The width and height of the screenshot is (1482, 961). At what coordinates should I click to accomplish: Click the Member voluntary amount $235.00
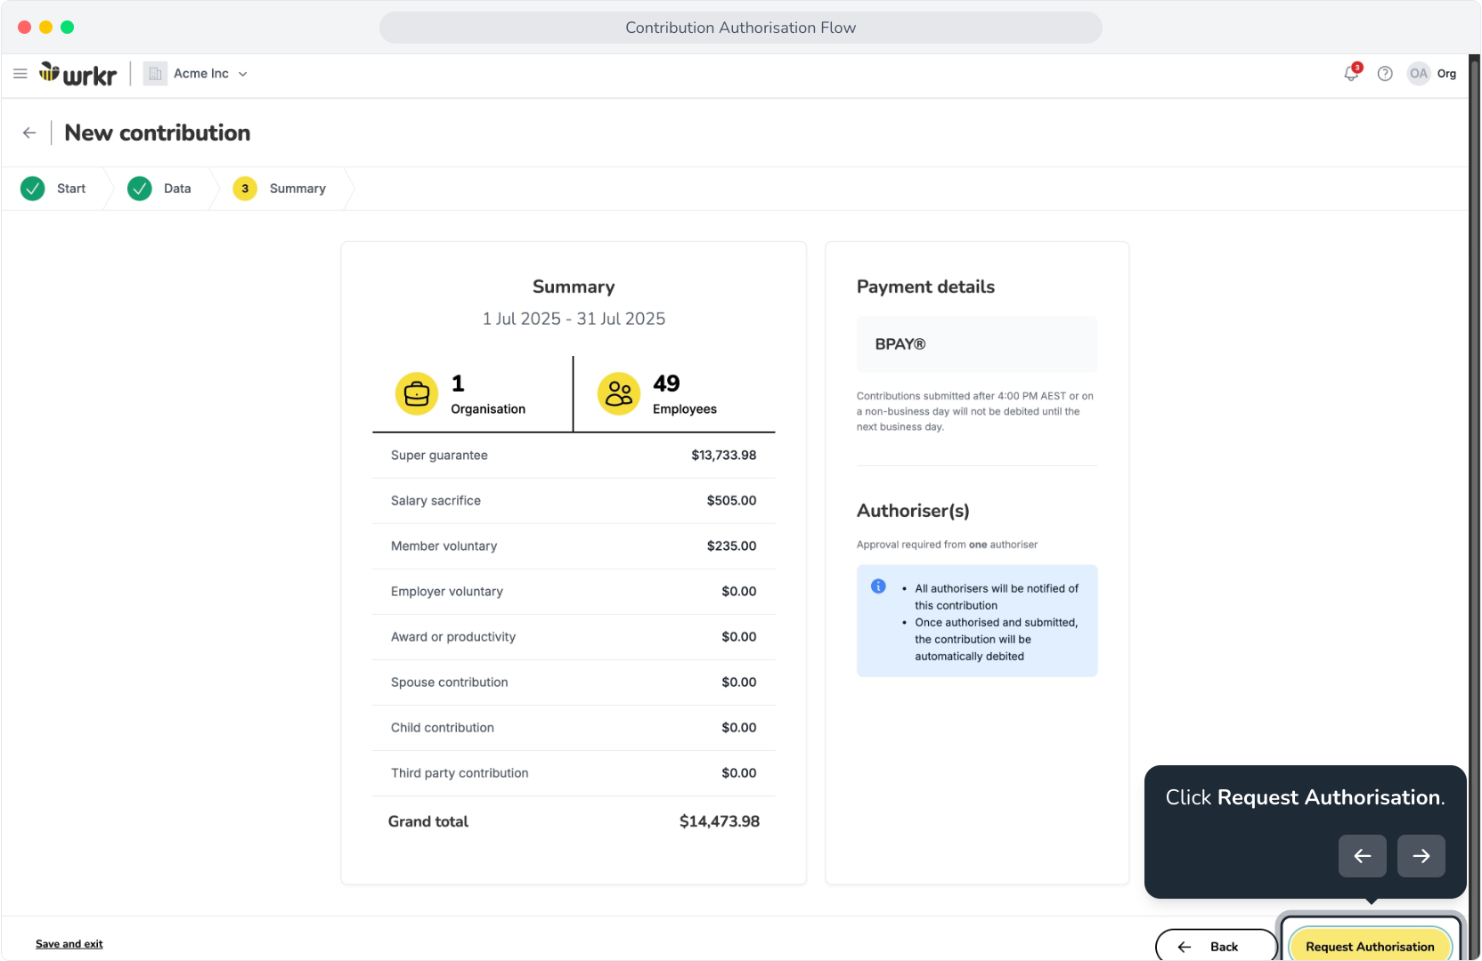[732, 546]
